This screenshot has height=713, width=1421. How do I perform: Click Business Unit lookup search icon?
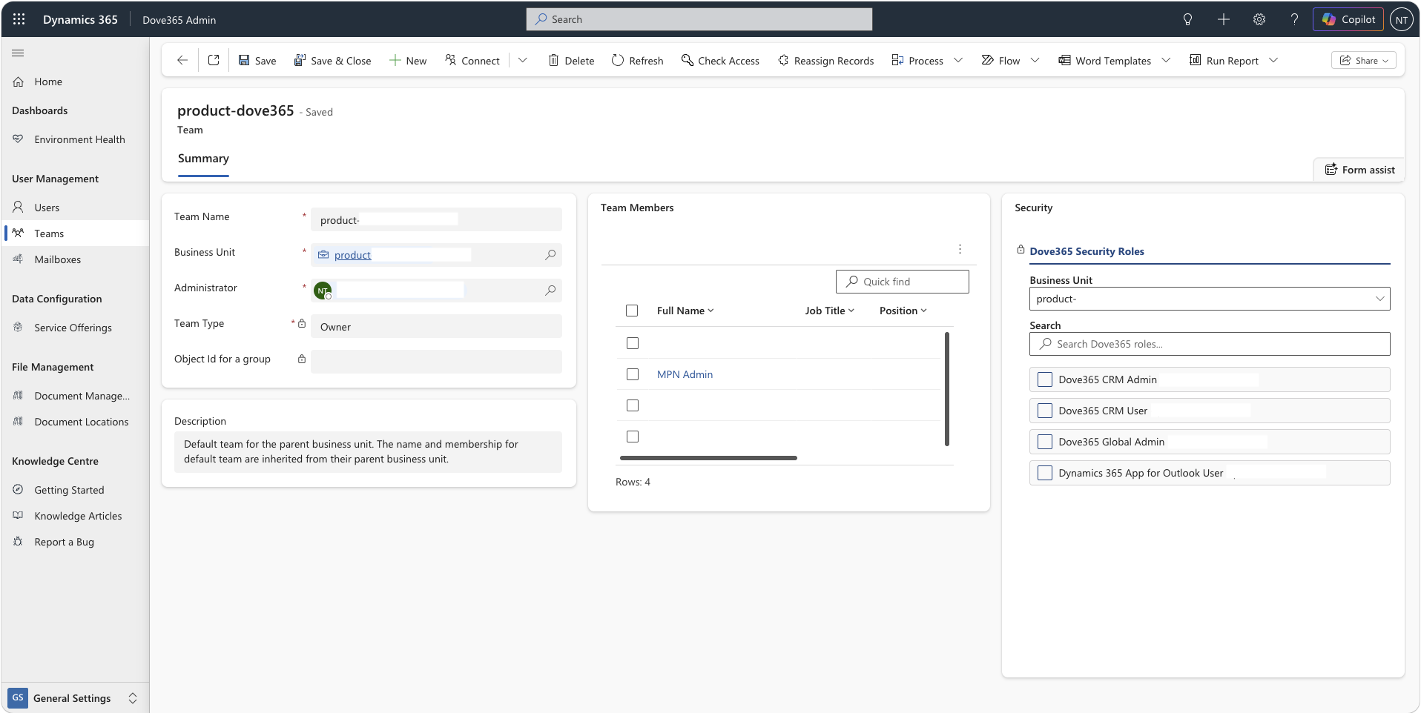(550, 255)
